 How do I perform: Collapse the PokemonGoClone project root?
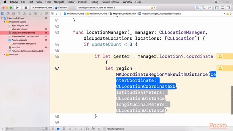click(2, 18)
